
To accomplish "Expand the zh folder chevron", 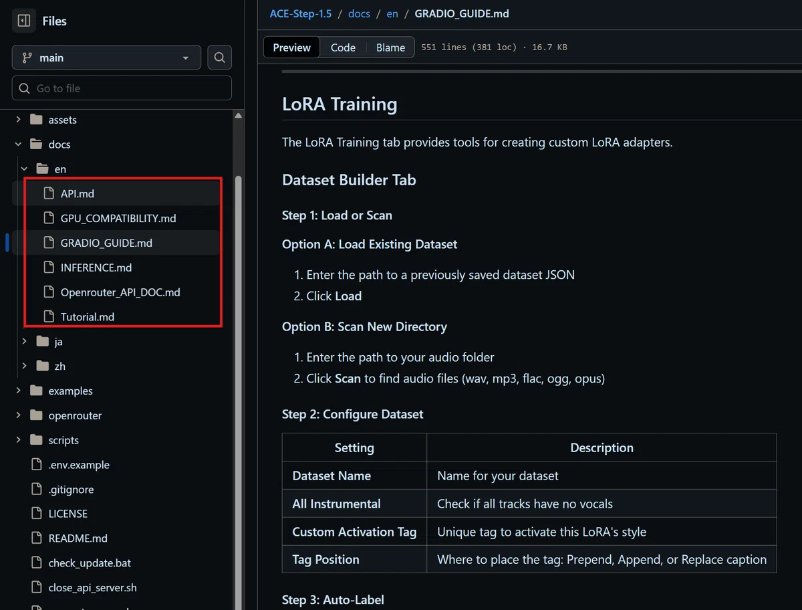I will pos(25,366).
